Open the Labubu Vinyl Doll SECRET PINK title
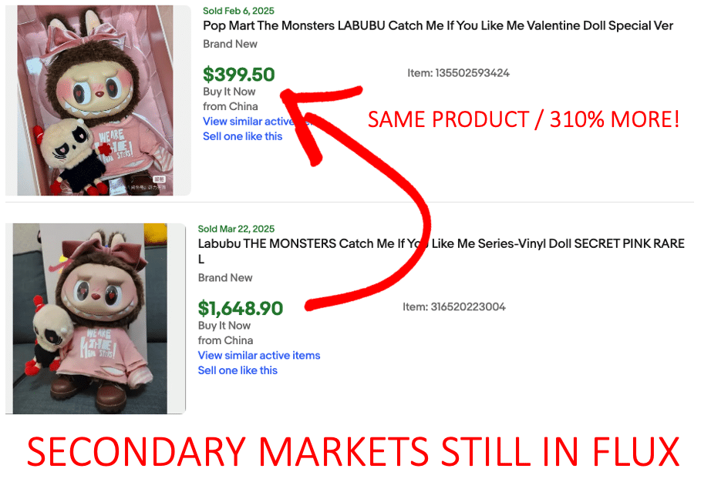 (441, 251)
